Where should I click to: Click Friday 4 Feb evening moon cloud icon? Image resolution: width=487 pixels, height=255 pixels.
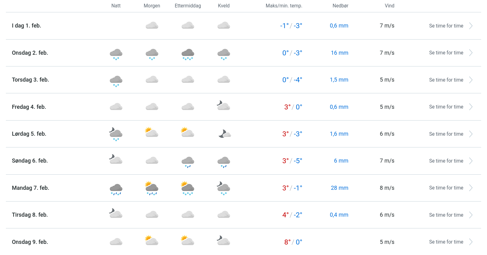(223, 106)
